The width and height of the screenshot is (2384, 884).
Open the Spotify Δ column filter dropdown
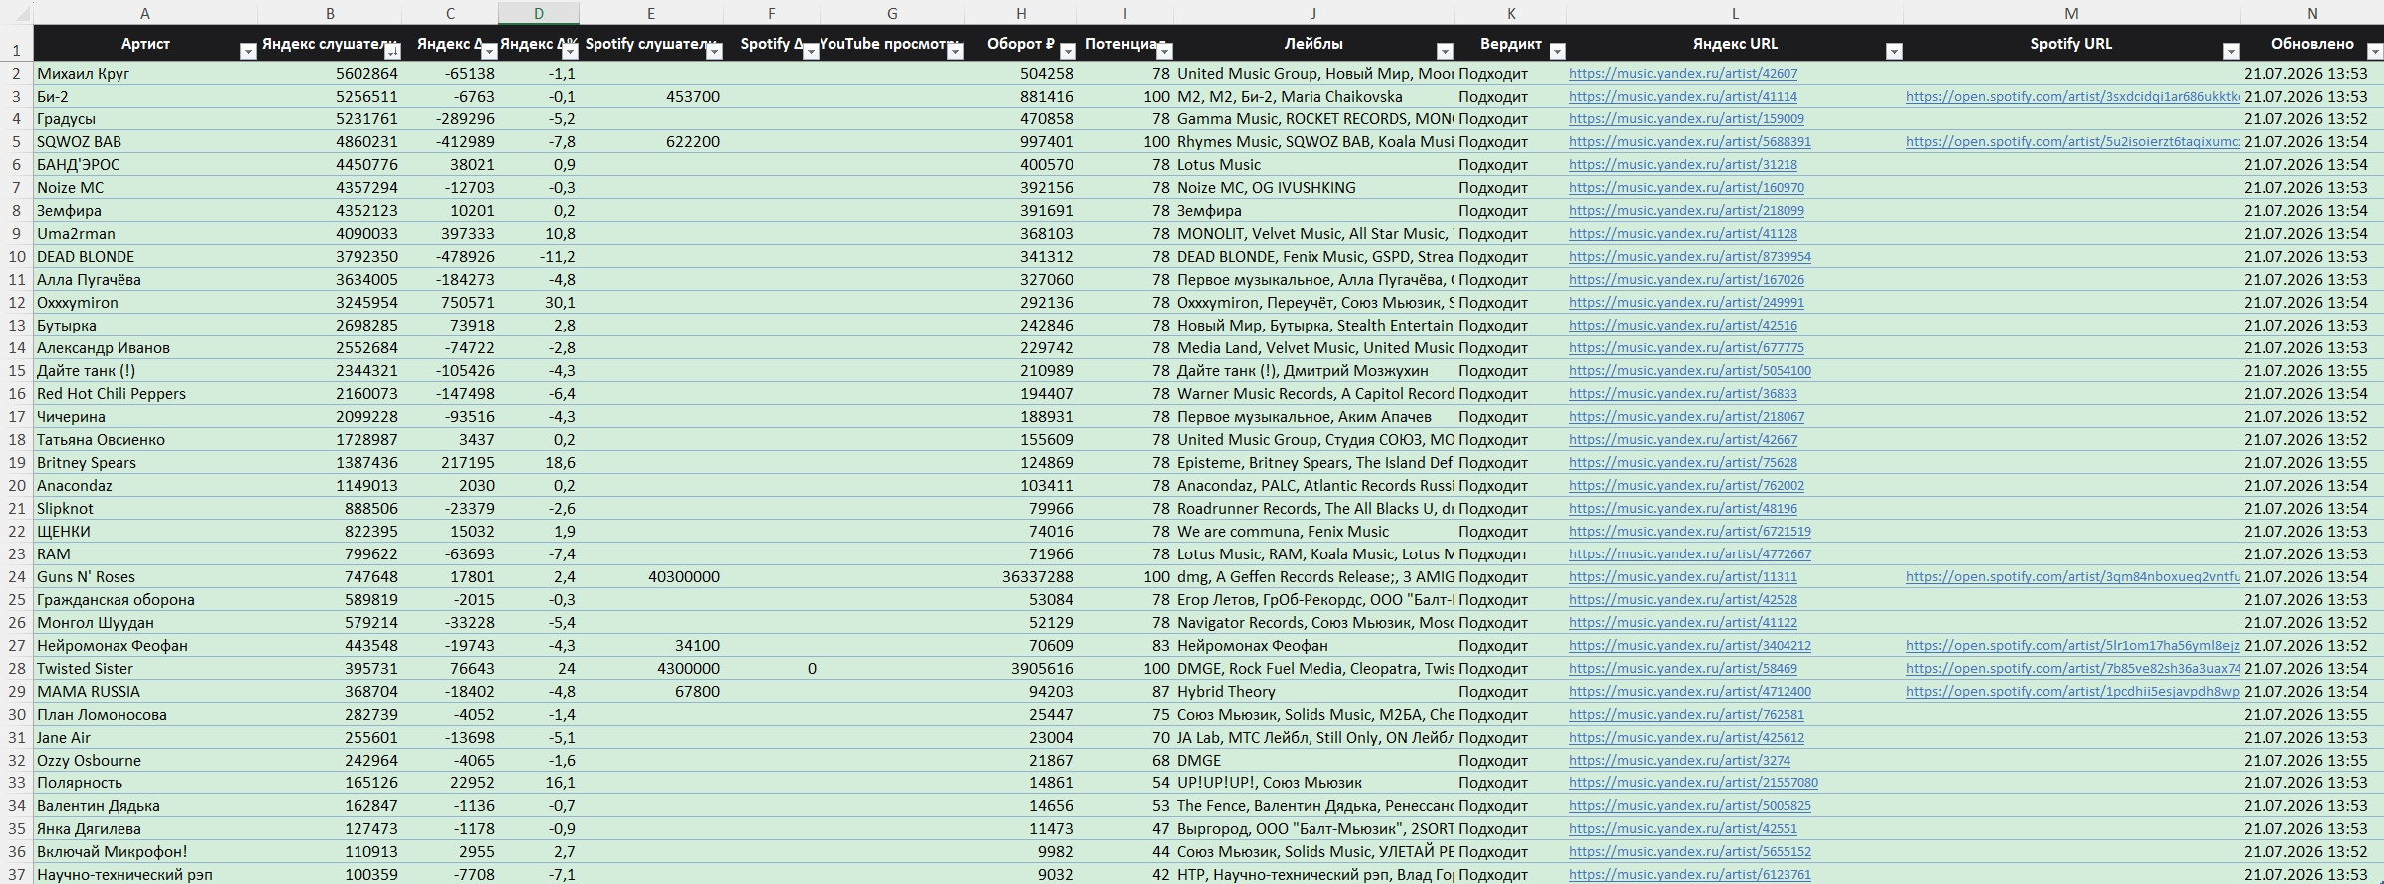pos(811,52)
